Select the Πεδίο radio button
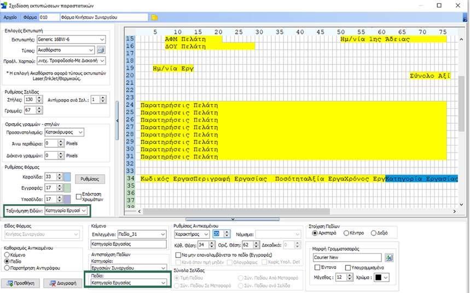The height and width of the screenshot is (293, 470). (x=7, y=262)
